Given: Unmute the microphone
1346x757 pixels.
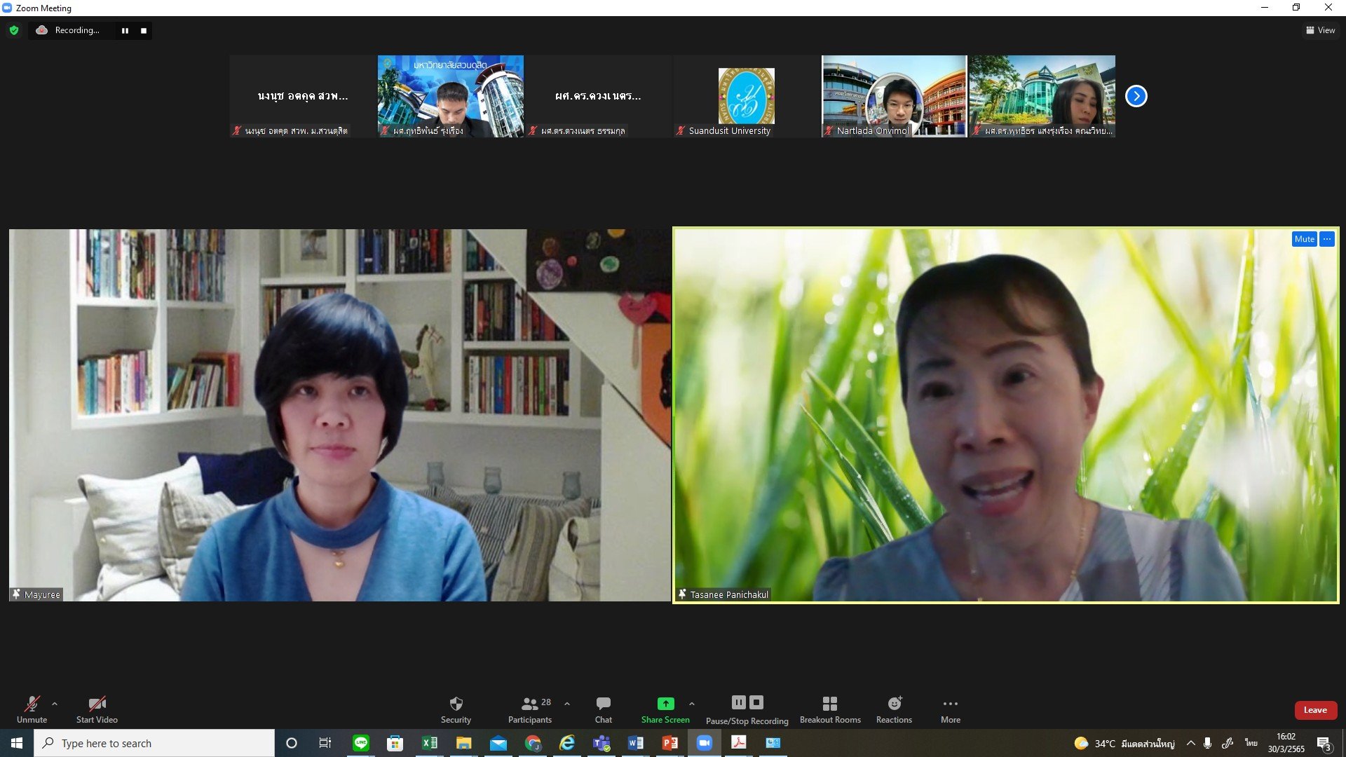Looking at the screenshot, I should click(x=32, y=704).
